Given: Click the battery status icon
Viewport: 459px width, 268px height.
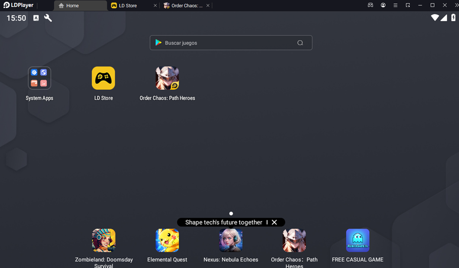Looking at the screenshot, I should click(453, 18).
